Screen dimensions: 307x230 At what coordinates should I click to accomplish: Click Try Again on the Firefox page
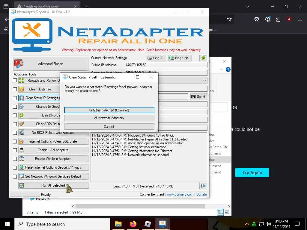(252, 172)
